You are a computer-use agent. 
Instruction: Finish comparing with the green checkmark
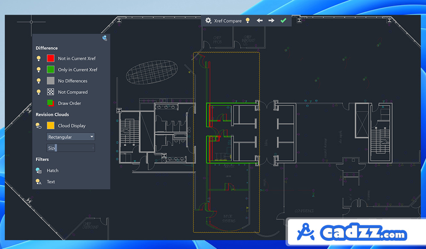coord(283,20)
